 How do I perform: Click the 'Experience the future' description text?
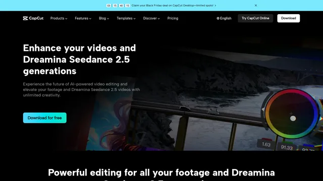[x=81, y=89]
